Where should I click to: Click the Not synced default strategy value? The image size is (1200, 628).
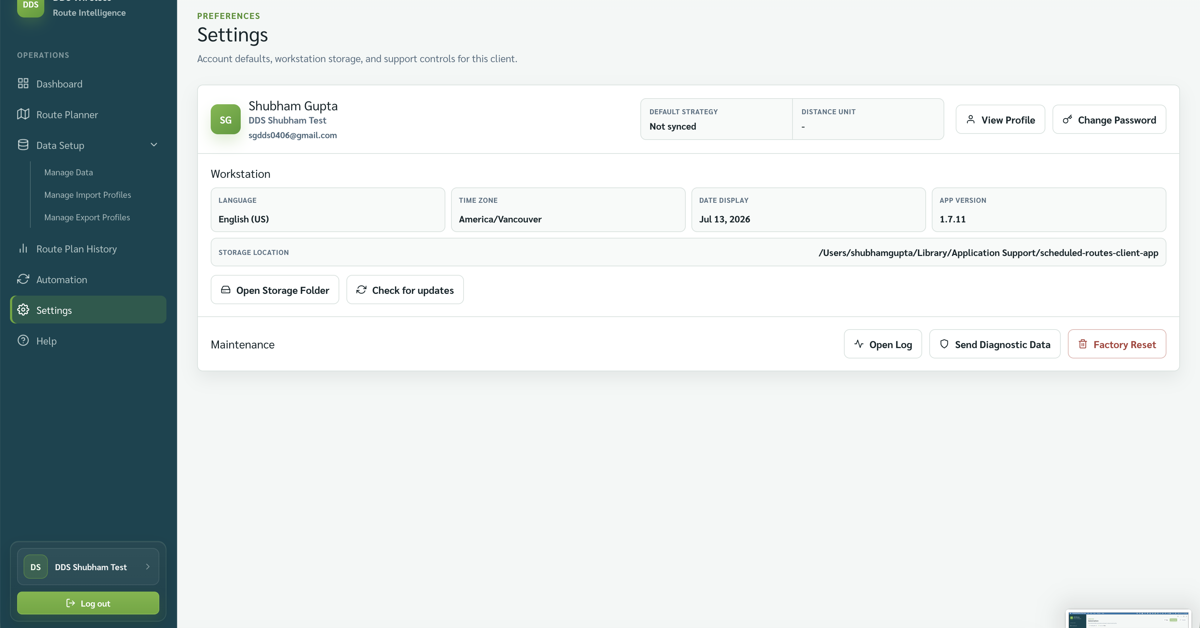tap(672, 126)
